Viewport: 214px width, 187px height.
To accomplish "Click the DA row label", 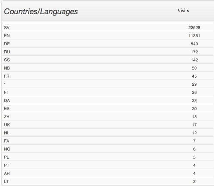I will pyautogui.click(x=7, y=100).
